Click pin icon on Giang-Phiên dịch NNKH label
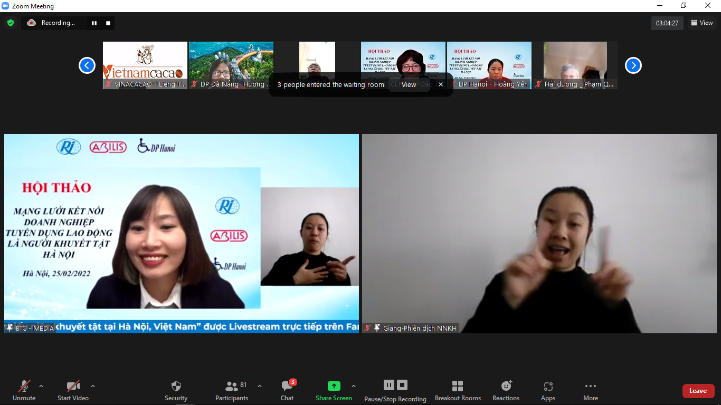 coord(377,328)
